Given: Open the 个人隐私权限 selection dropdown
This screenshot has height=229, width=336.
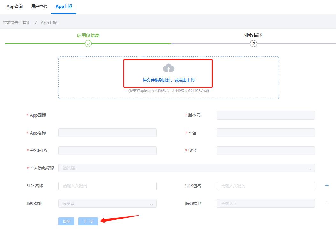Looking at the screenshot, I should coord(186,168).
